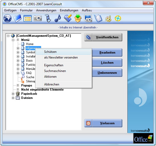The width and height of the screenshot is (156, 146).
Task: Open the blue folder toolbar icon
Action: pos(18,18)
